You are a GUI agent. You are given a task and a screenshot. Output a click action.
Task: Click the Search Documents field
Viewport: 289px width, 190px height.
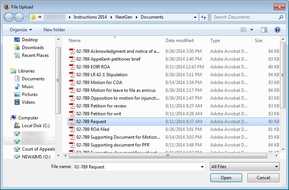[x=244, y=17]
